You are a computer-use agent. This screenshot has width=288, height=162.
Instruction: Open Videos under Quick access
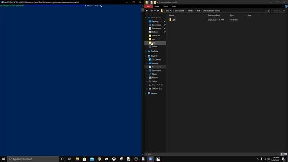coord(154,46)
